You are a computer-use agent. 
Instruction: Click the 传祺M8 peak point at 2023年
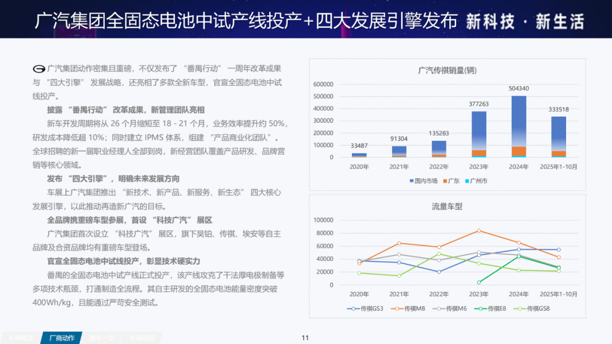point(479,231)
